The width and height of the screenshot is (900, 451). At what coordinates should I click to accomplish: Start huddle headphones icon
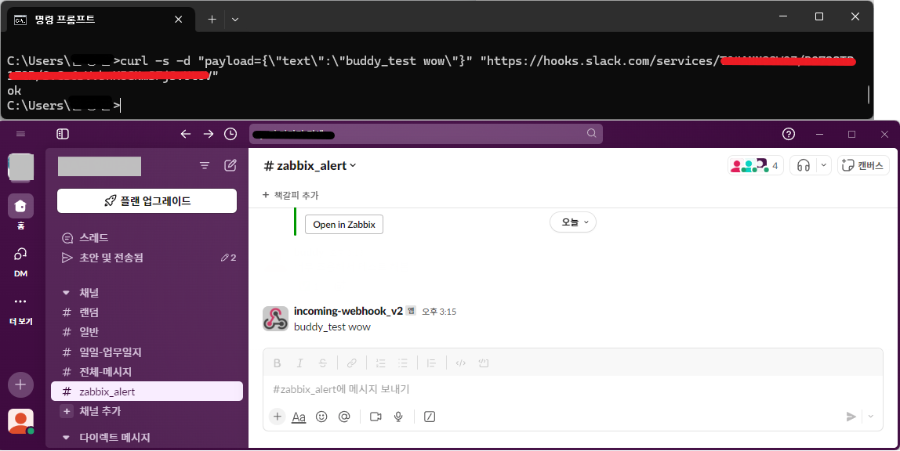[803, 166]
